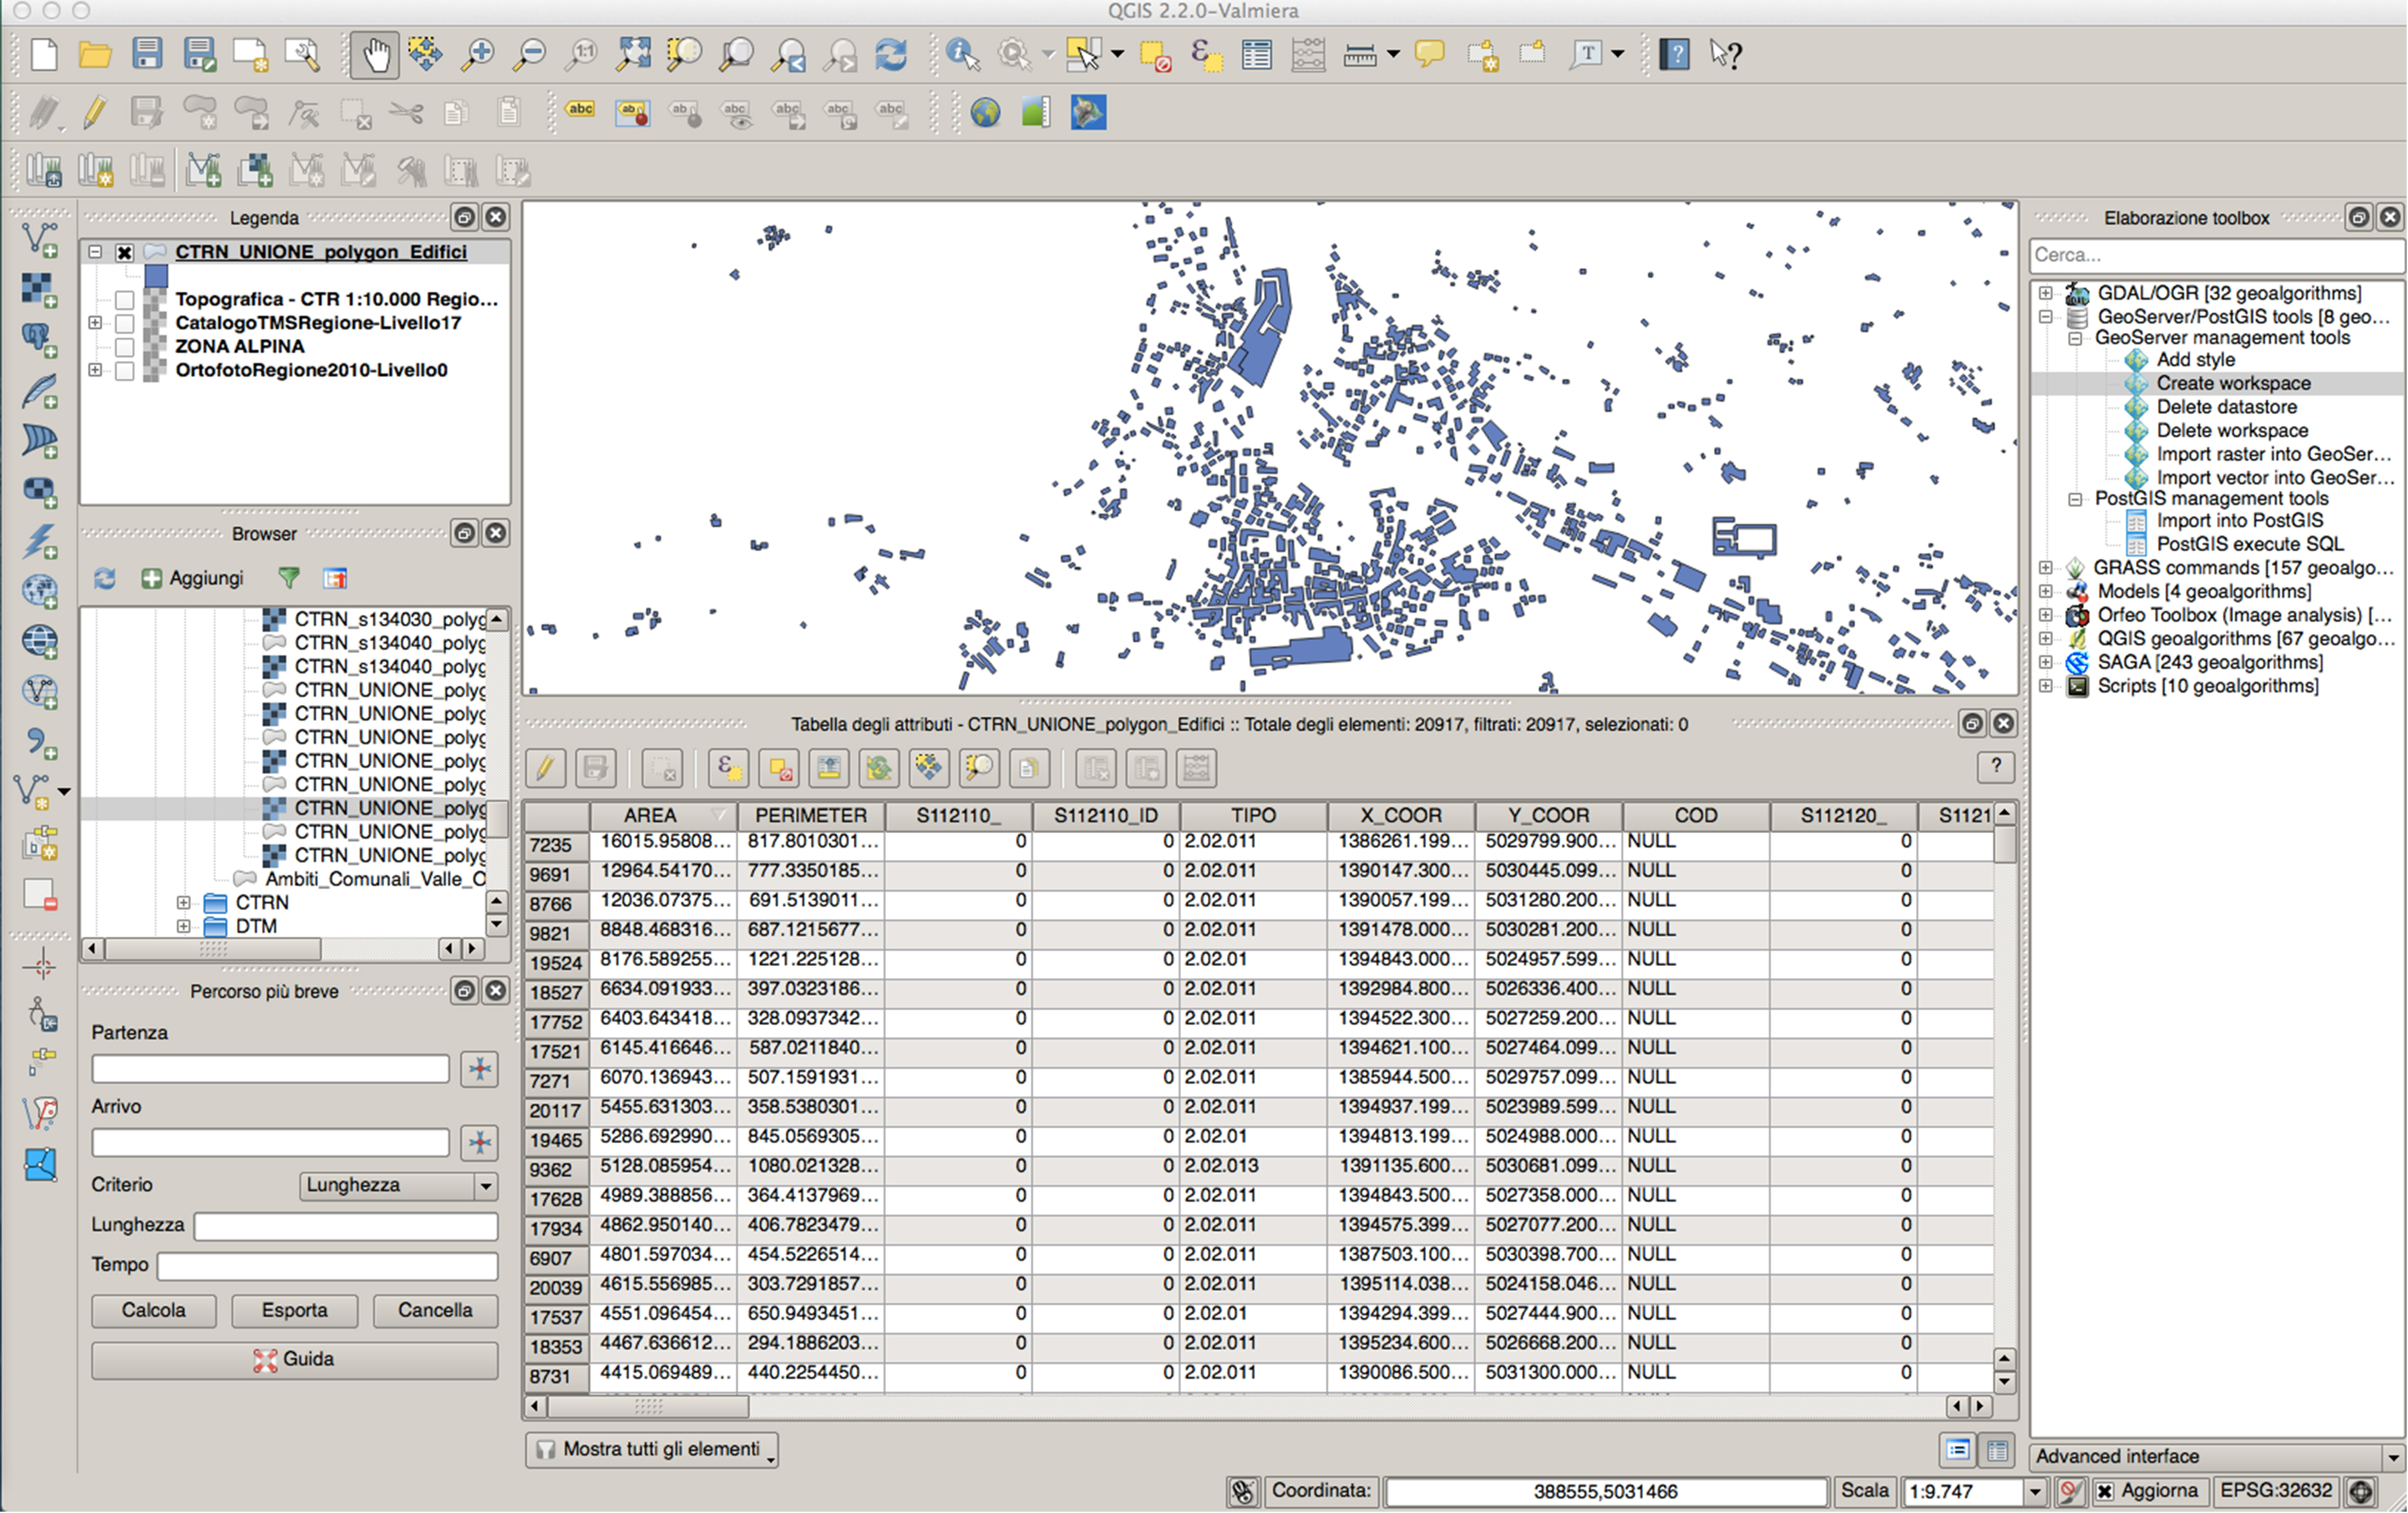This screenshot has width=2408, height=1513.
Task: Toggle CTRN_UNIONE_polygon_Edifici layer visibility
Action: click(124, 252)
